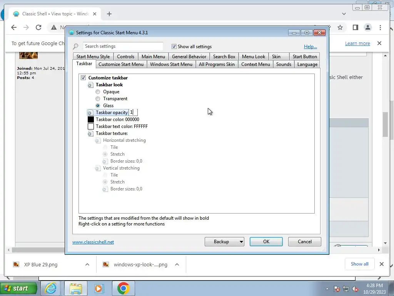Click the taskbar clock showing 4:28 PM
Screen dimensions: 394x296
374,289
